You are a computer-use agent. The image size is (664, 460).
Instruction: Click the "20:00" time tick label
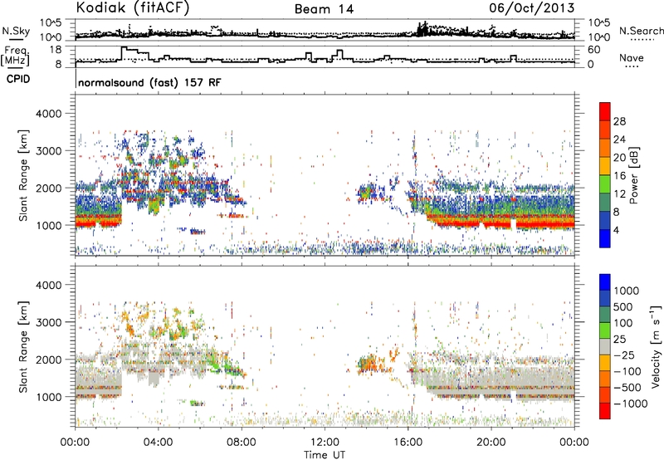[491, 443]
